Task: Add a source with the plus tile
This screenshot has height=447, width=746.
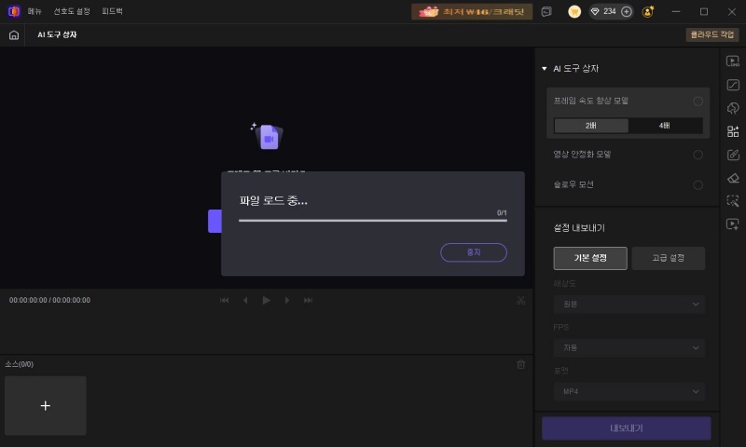Action: pos(45,406)
